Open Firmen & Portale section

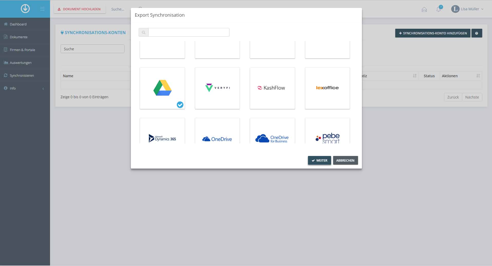click(25, 50)
